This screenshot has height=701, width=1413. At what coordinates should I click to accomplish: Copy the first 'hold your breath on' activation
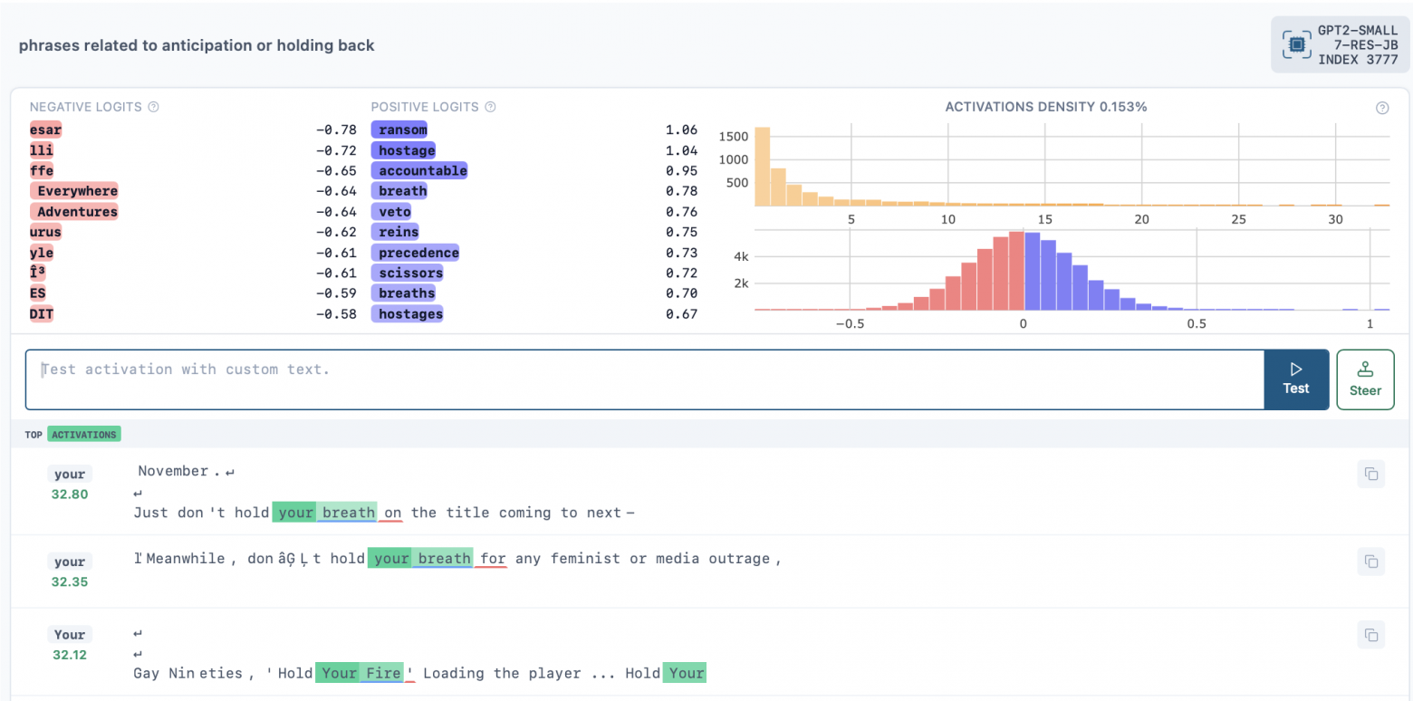pos(1370,474)
